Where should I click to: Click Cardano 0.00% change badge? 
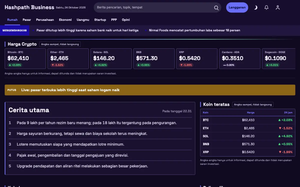[x=229, y=65]
